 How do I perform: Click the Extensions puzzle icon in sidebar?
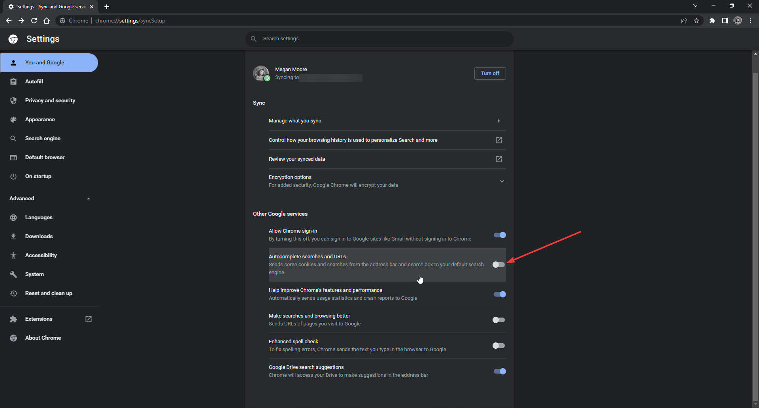click(x=13, y=319)
